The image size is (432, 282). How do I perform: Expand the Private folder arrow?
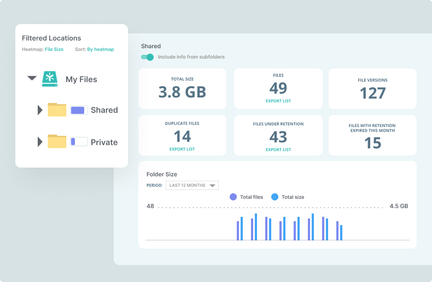coord(40,142)
